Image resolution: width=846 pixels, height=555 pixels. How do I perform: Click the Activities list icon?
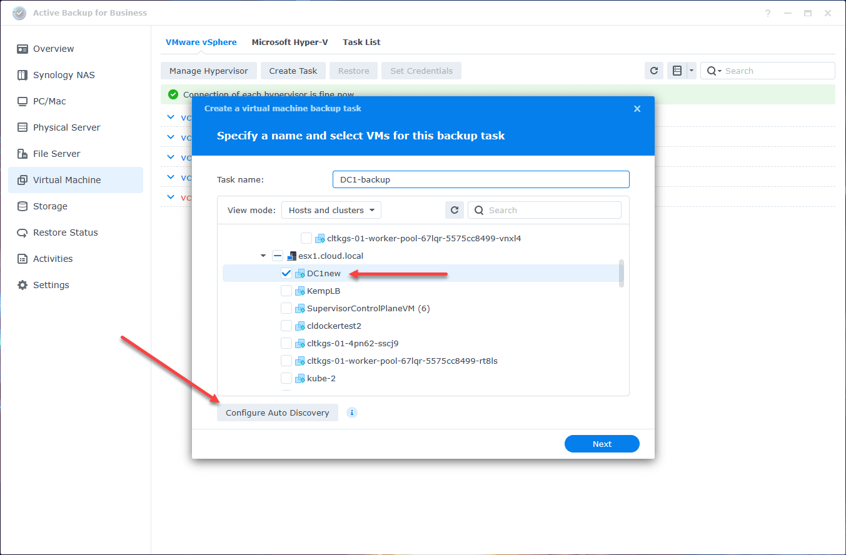[23, 259]
